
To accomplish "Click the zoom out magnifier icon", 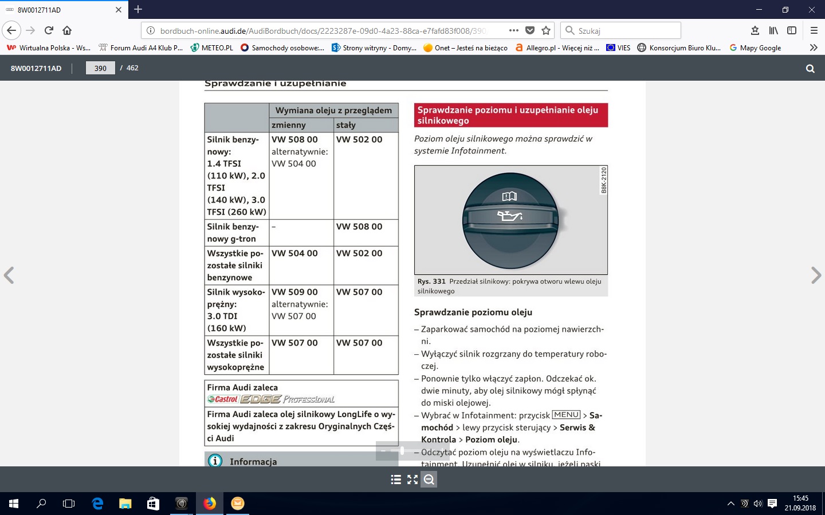I will click(429, 480).
